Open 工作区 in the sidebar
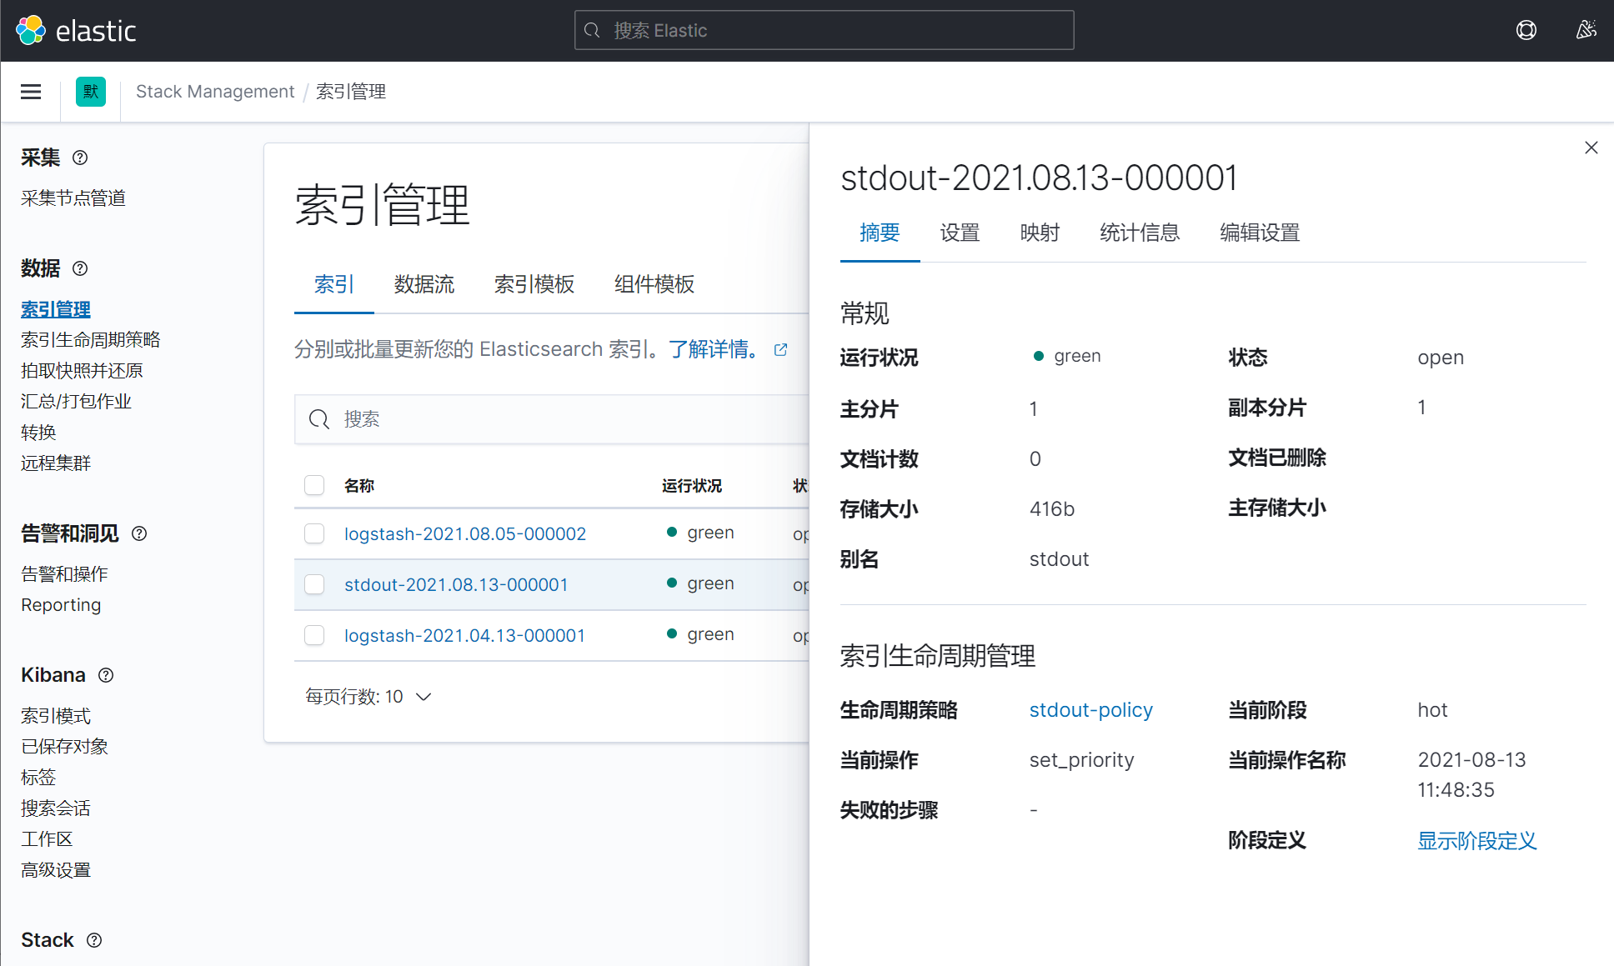The height and width of the screenshot is (966, 1614). pos(47,839)
